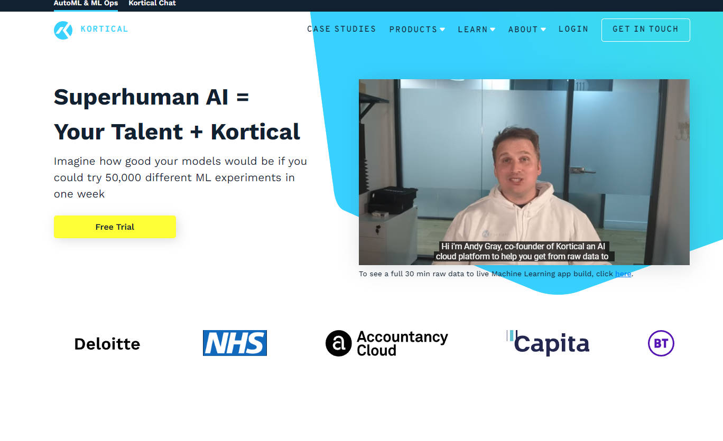Click the Accountancy Cloud circular icon
Image resolution: width=723 pixels, height=441 pixels.
click(338, 343)
